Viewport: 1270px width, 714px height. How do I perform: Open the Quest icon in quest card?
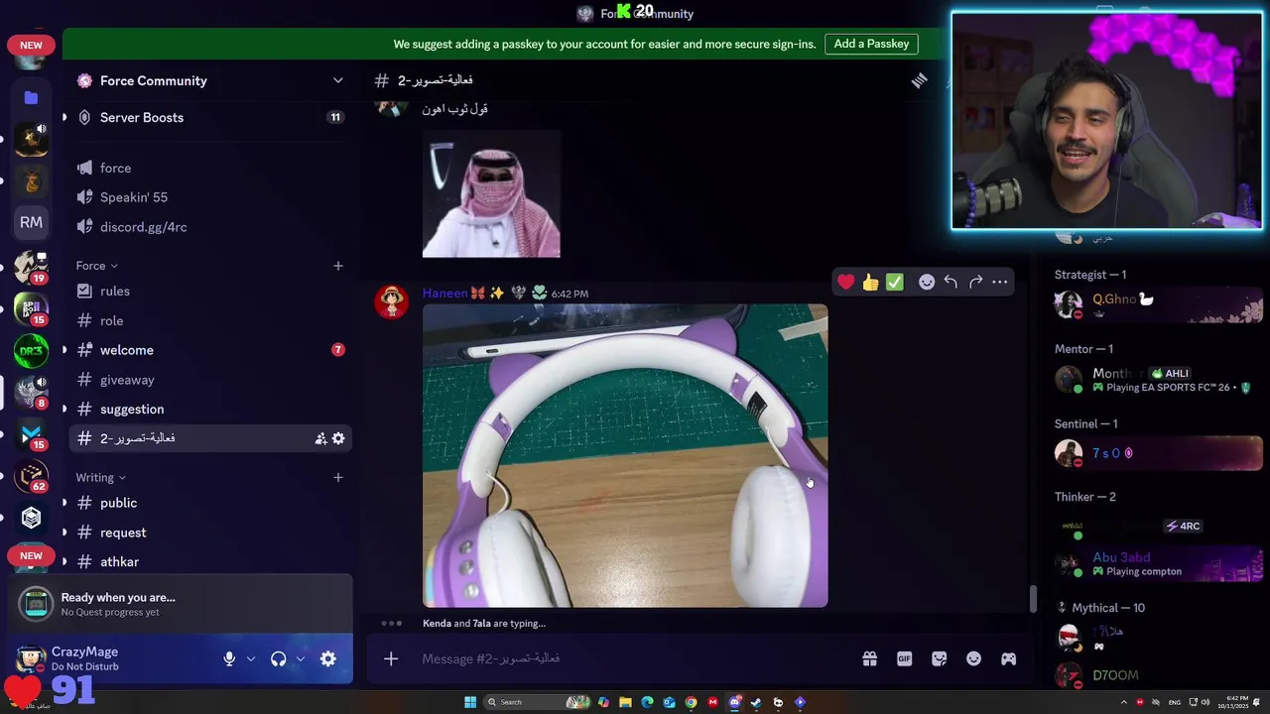click(37, 603)
